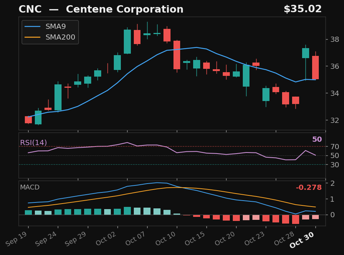Click the Sep 29 date label
344x255 pixels.
tap(76, 239)
